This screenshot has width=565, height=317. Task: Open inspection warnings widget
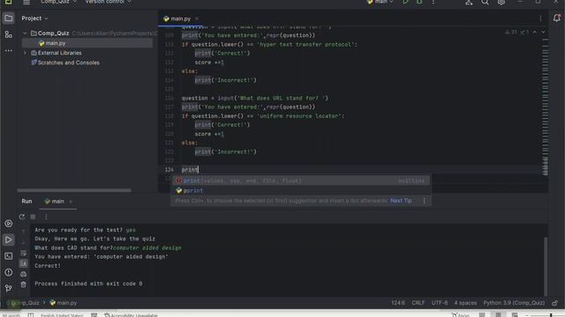coord(517,32)
